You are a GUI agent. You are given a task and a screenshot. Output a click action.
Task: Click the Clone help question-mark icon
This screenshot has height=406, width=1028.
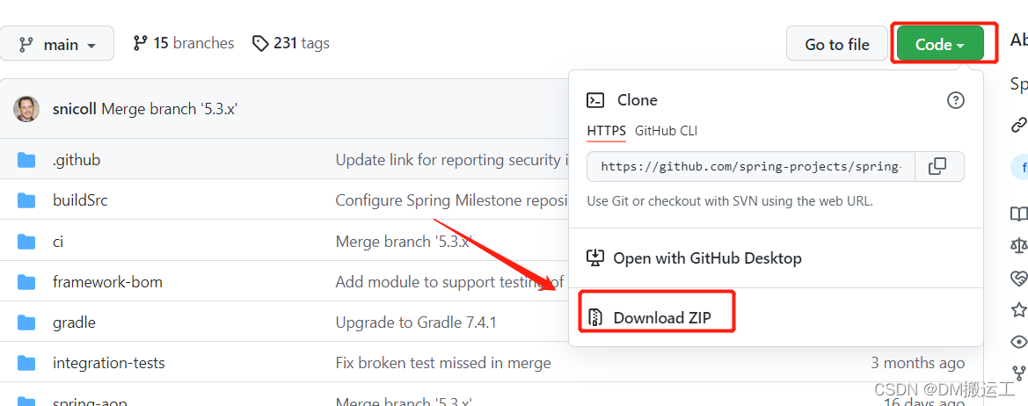[x=956, y=100]
